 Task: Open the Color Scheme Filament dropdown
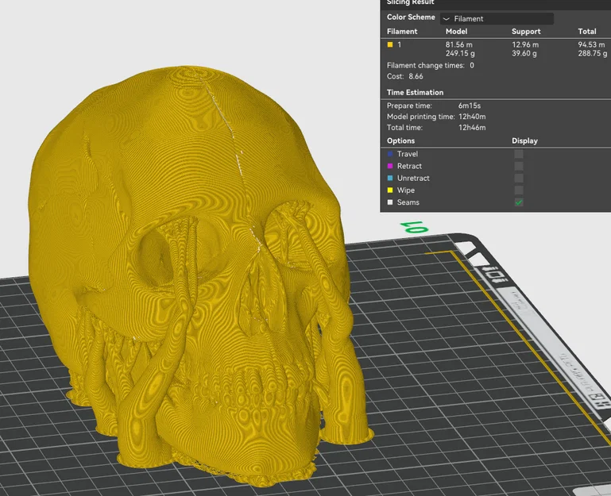point(497,18)
